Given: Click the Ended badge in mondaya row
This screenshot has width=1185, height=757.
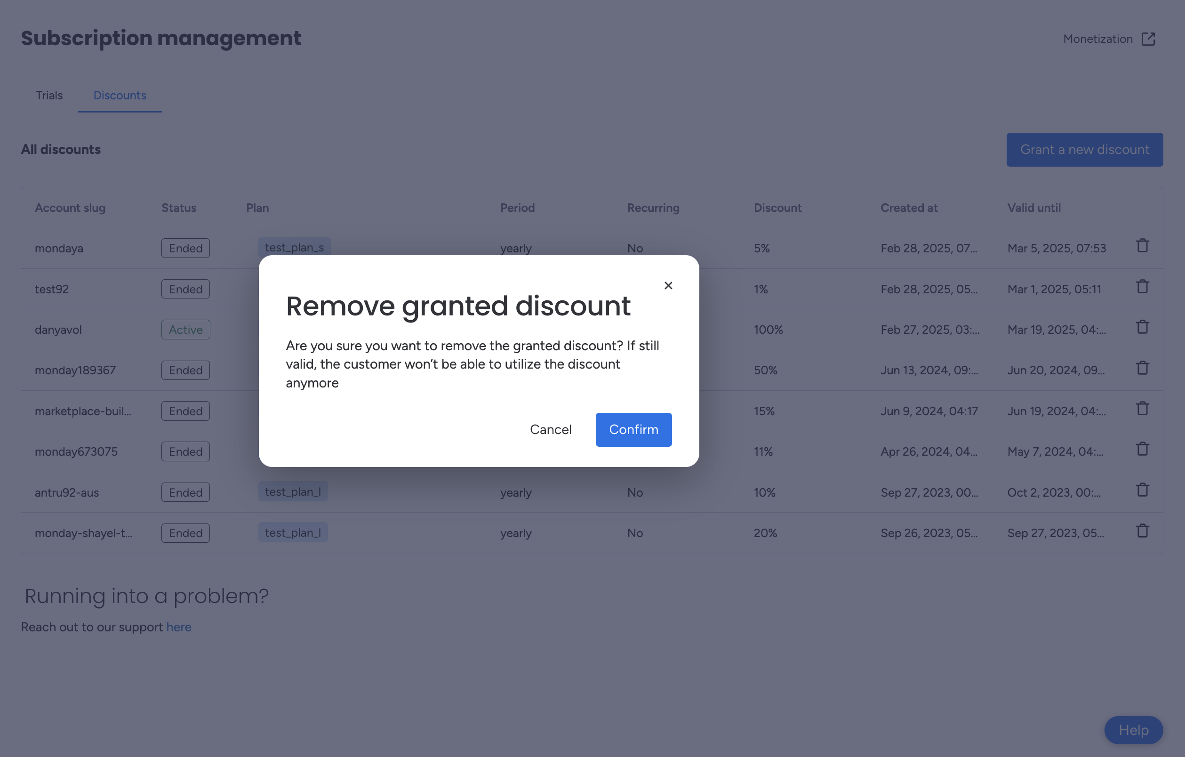Looking at the screenshot, I should [x=185, y=249].
